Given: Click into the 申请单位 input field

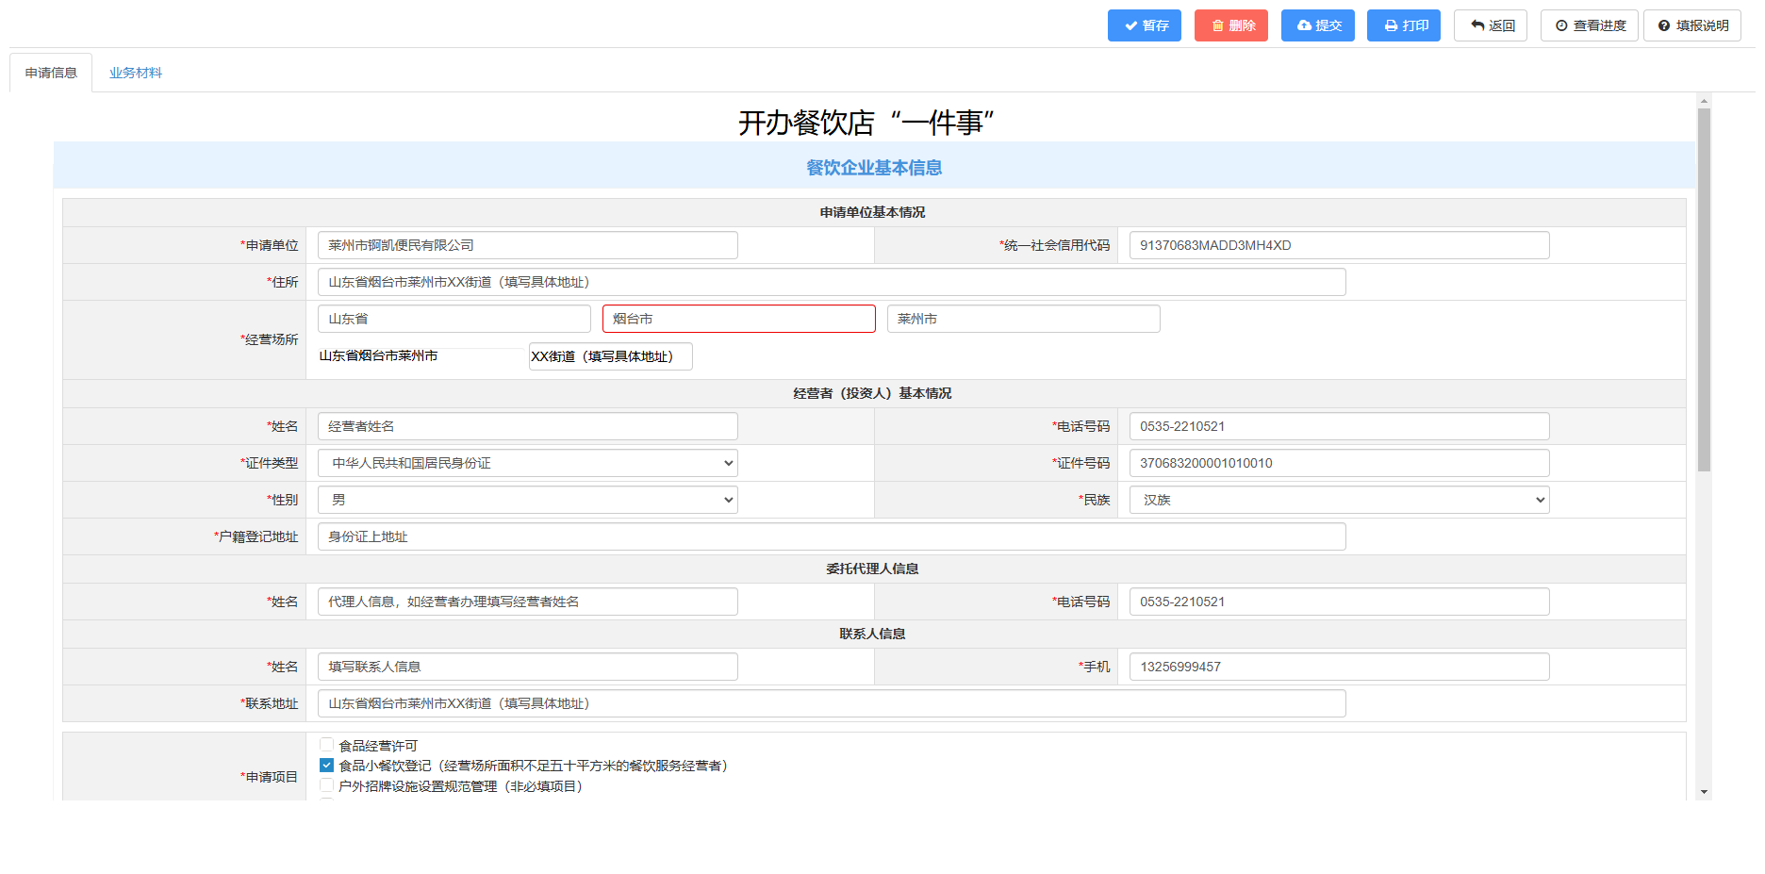Looking at the screenshot, I should 527,245.
